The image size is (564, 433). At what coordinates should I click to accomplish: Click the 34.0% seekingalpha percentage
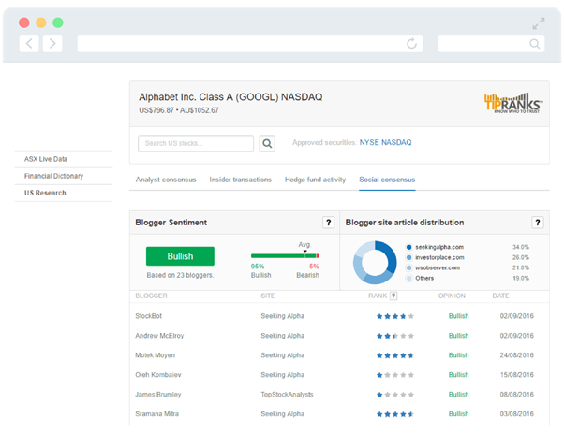521,247
